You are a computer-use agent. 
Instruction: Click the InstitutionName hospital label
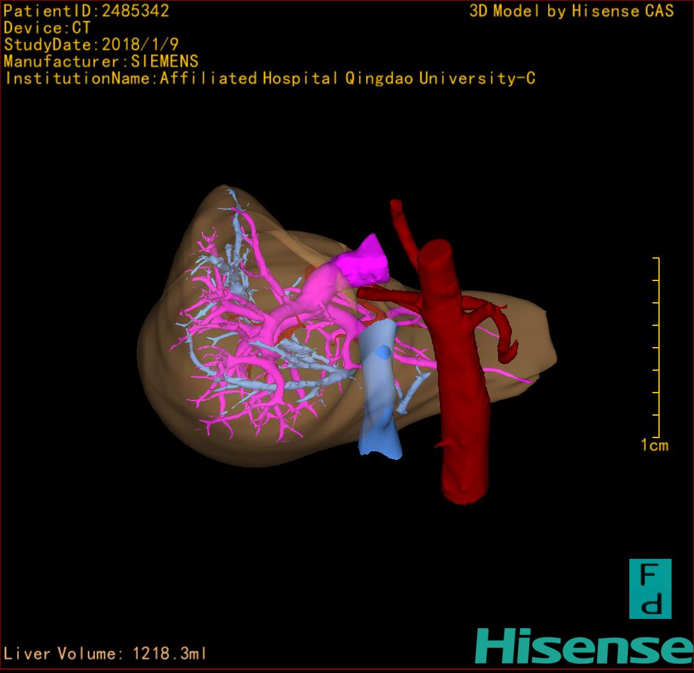270,79
